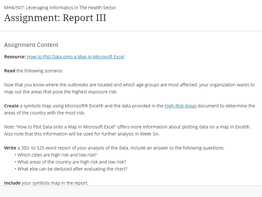The image size is (262, 197).
Task: Click the bold Resource: label
Action: [x=15, y=57]
